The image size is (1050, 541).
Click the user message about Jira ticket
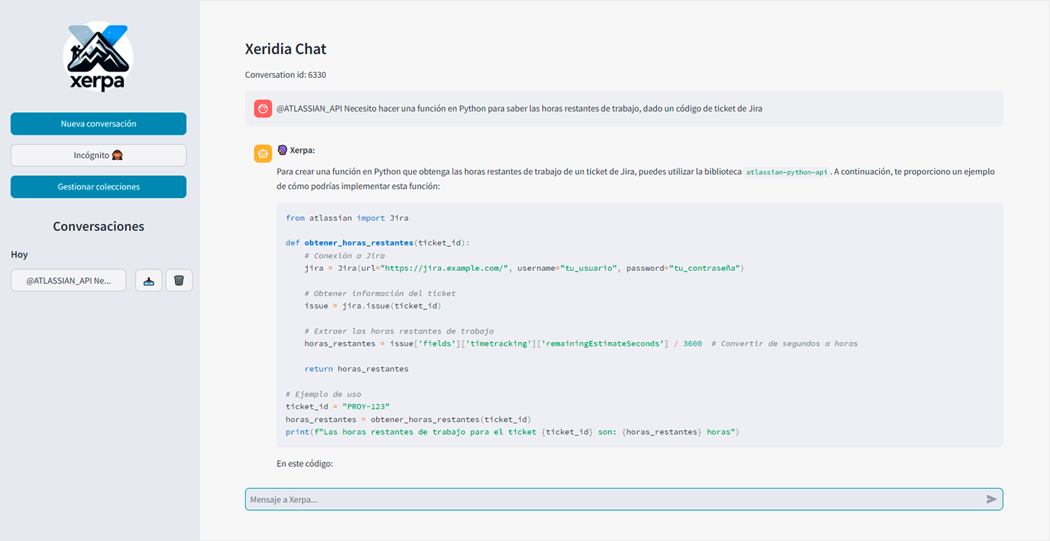[x=520, y=108]
